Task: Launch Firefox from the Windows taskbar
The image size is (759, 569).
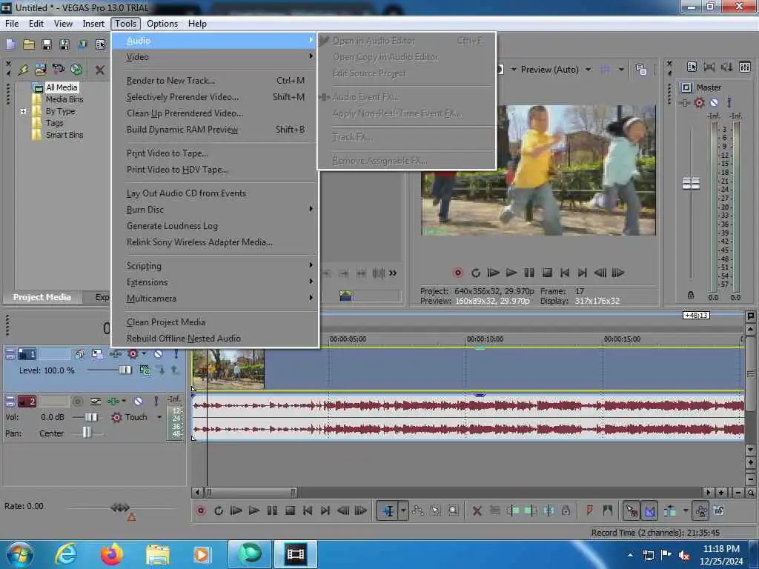Action: [x=112, y=554]
